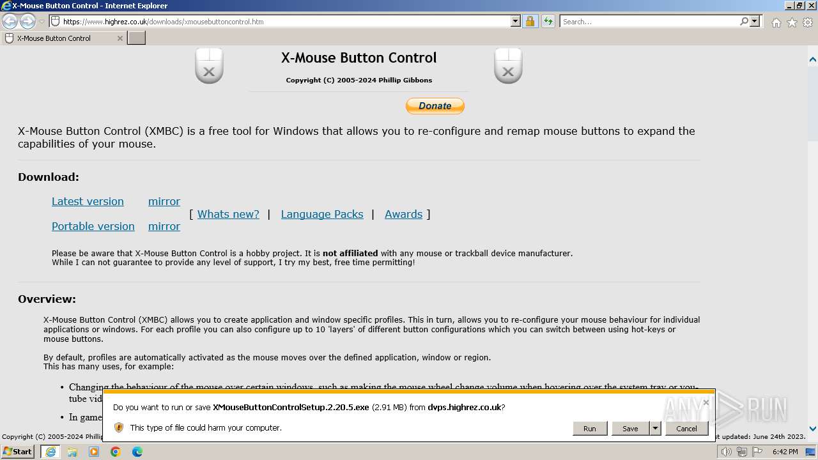Open the IE Tools gear icon
818x460 pixels.
(808, 22)
